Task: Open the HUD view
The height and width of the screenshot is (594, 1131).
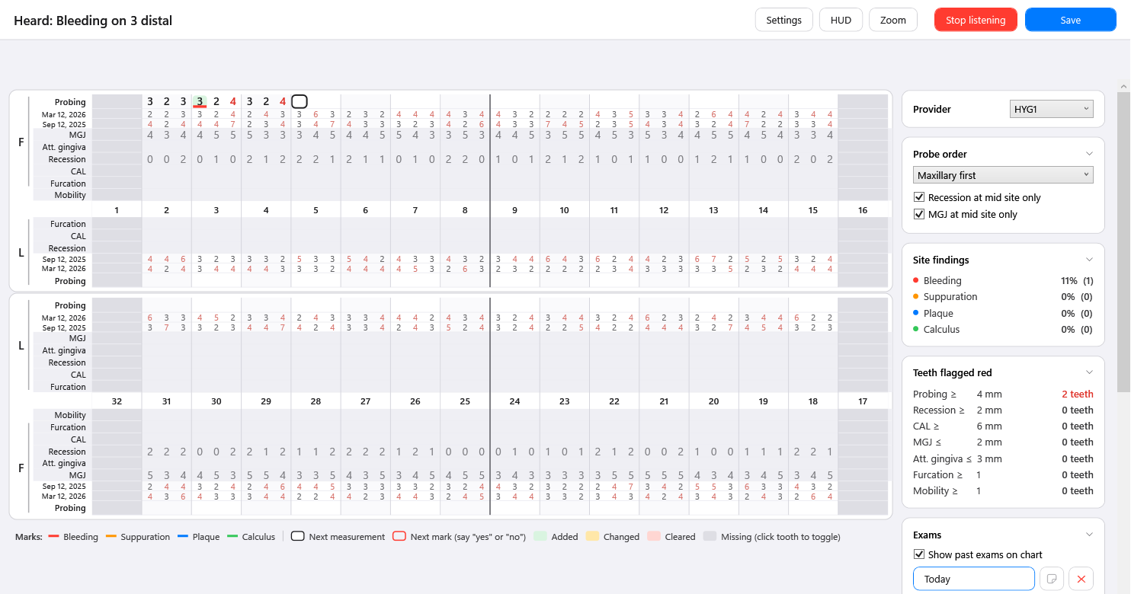Action: (841, 20)
